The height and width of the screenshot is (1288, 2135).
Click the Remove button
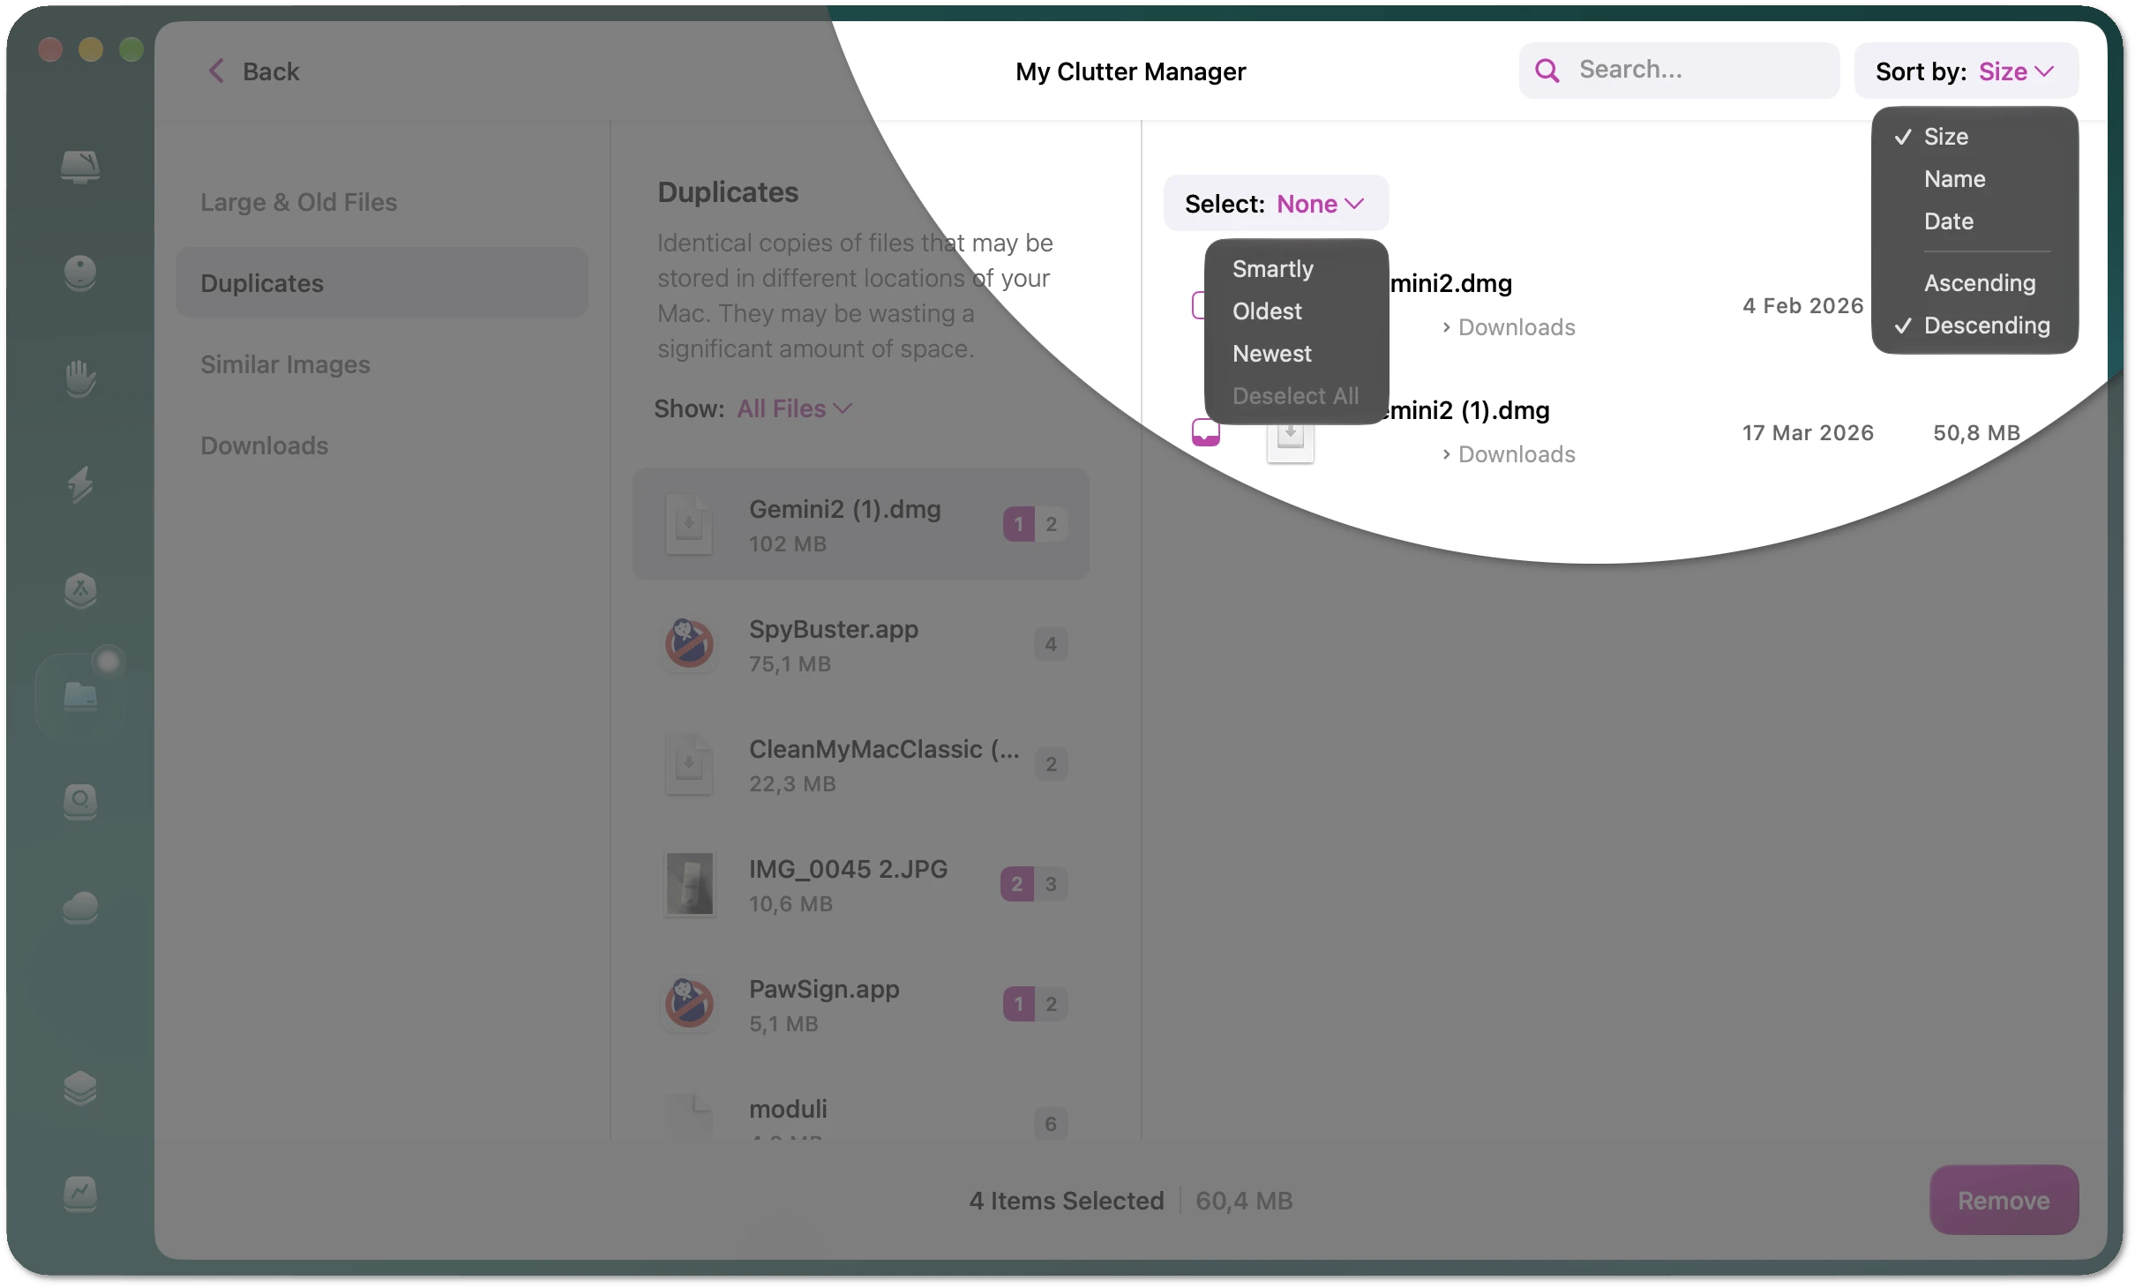(x=2004, y=1200)
